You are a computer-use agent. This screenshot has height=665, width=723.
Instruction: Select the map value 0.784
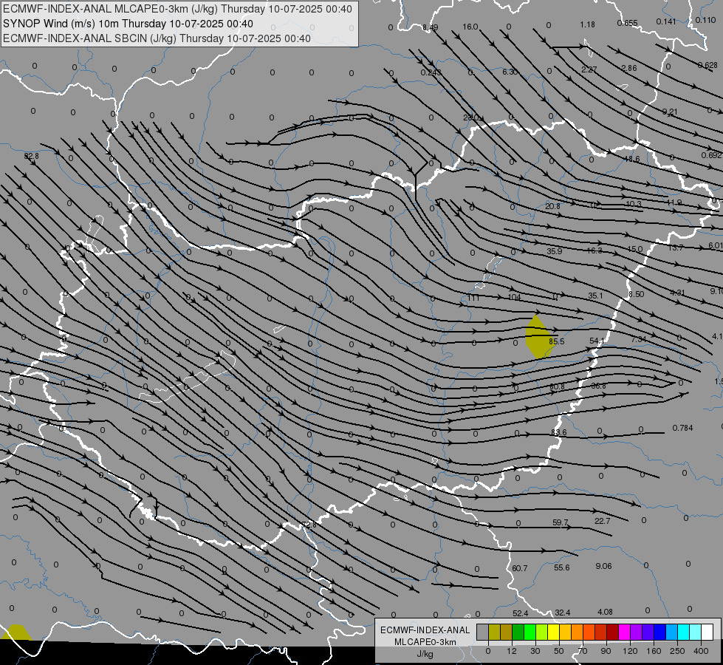[x=682, y=428]
